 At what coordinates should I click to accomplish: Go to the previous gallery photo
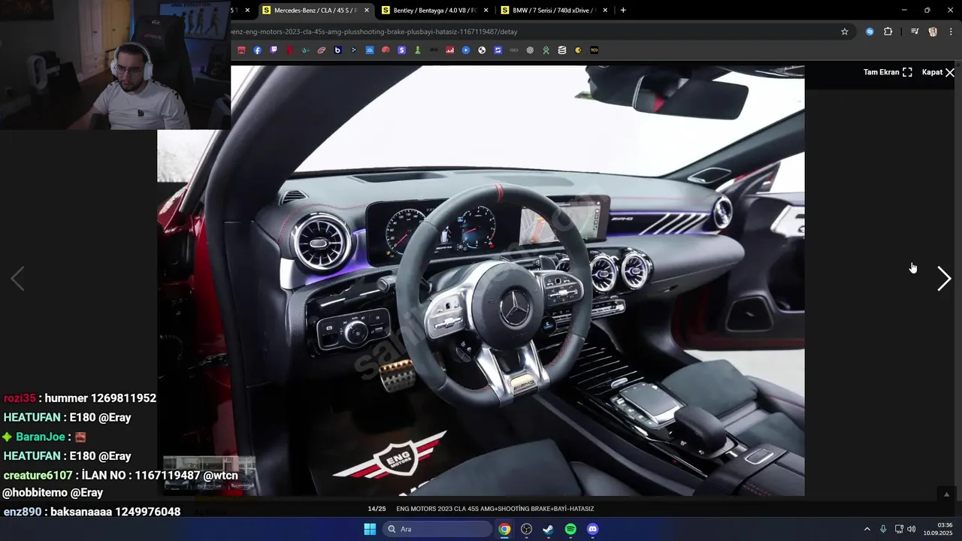coord(17,279)
